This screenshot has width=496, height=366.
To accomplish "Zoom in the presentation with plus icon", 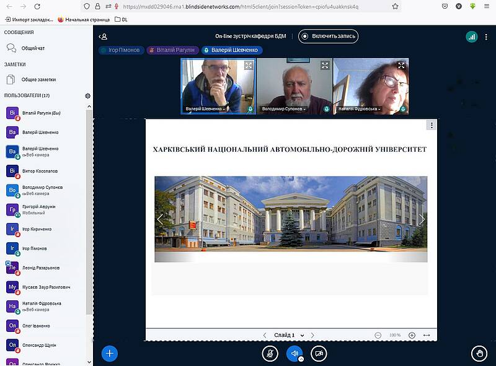I will [412, 335].
